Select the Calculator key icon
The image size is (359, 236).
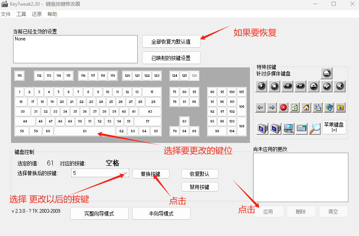point(301,128)
